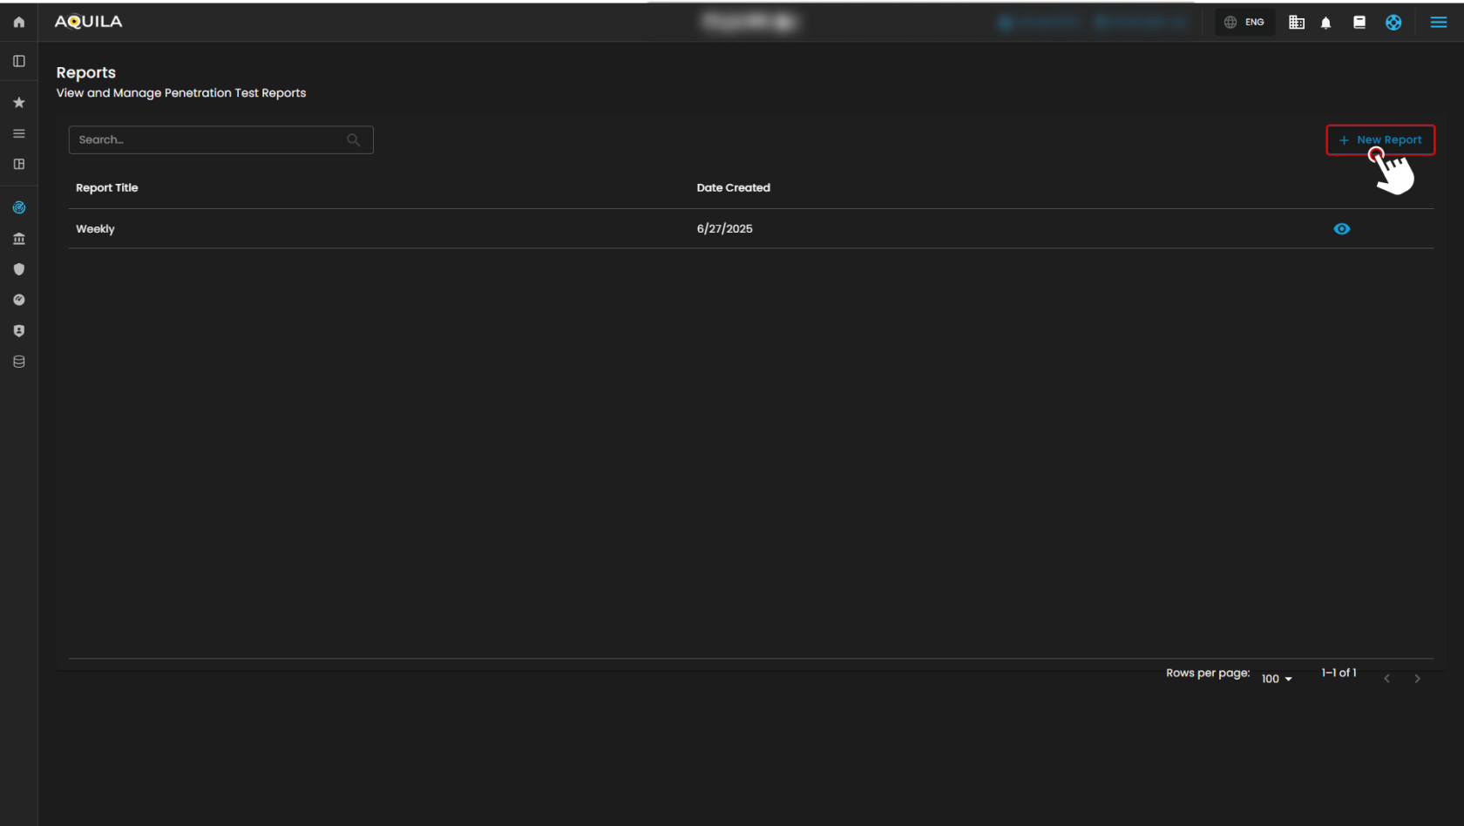
Task: Open the blue hamburger menu
Action: [x=1438, y=23]
